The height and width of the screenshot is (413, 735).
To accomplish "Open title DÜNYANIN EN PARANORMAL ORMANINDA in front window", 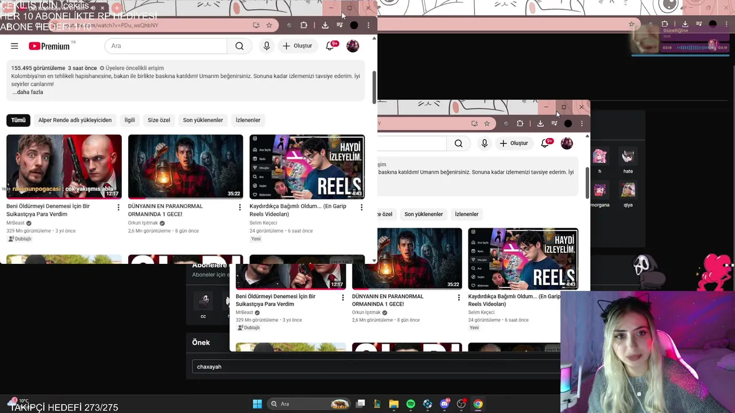I will 165,210.
